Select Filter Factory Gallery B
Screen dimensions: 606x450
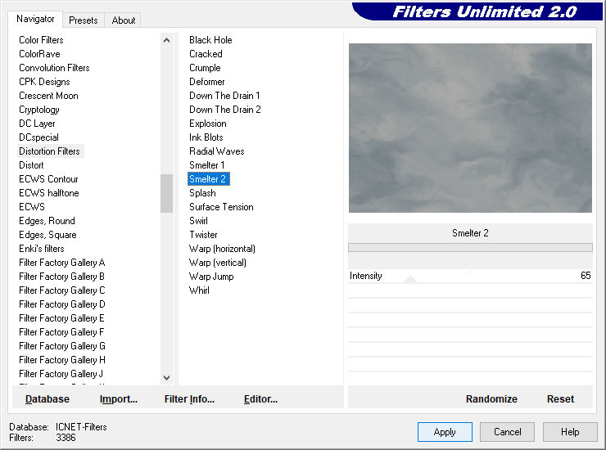coord(62,277)
